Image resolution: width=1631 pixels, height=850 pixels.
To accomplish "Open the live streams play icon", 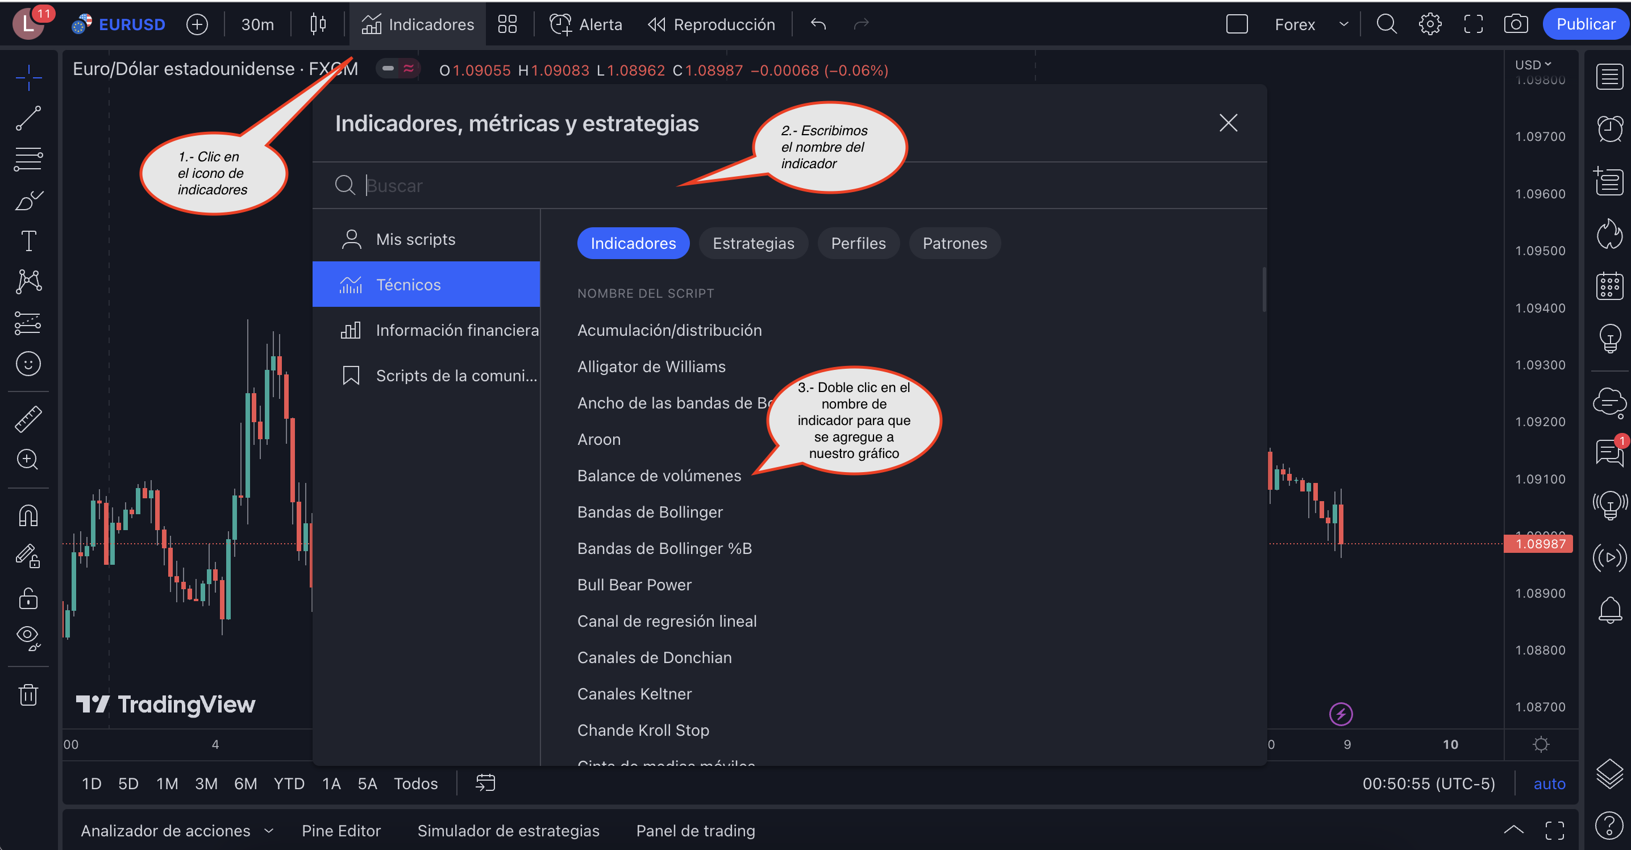I will [1609, 557].
